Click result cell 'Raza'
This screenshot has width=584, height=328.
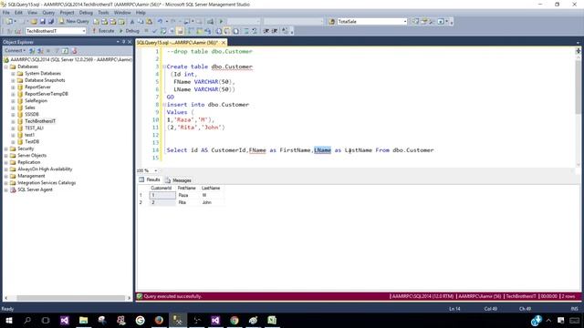coord(183,195)
